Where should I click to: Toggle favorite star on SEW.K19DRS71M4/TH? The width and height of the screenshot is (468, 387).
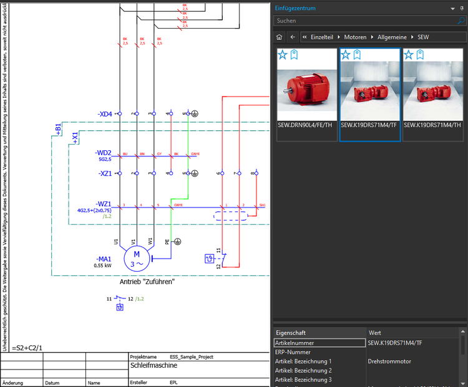point(409,55)
